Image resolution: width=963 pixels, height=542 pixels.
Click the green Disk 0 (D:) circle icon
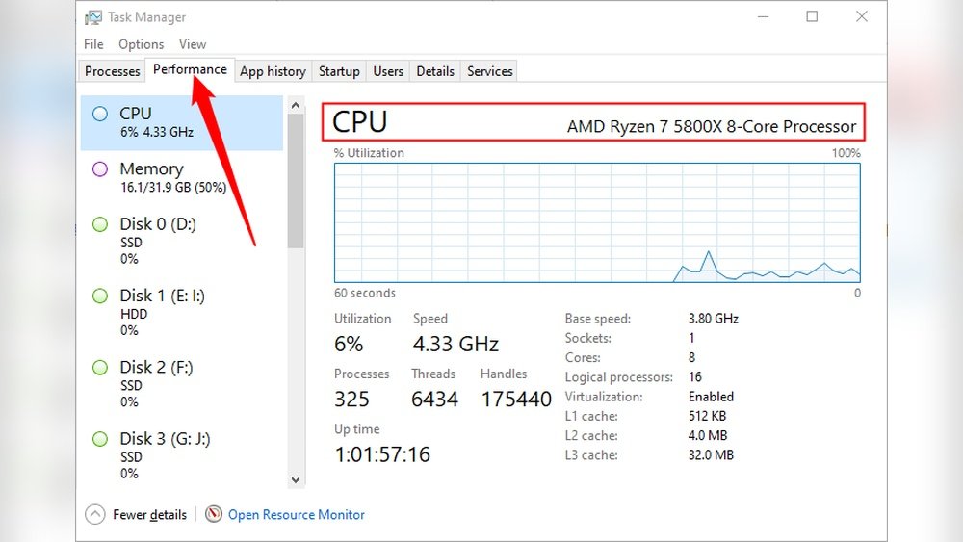pos(100,224)
